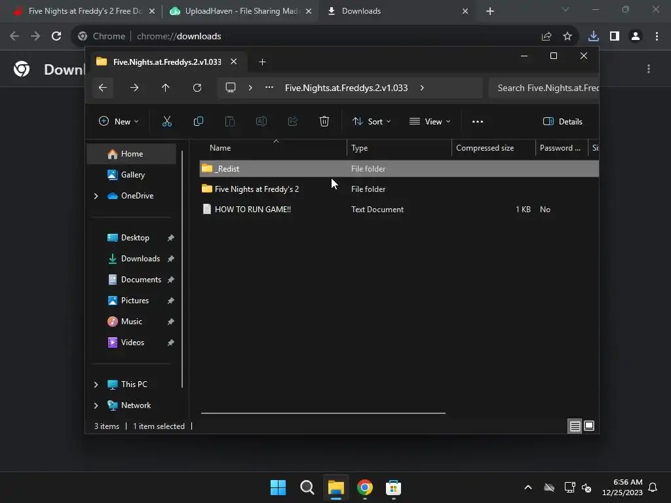
Task: Open the Sort dropdown
Action: point(372,121)
